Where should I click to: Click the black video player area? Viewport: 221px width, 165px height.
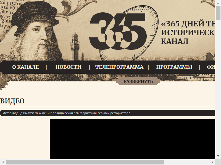pos(132,139)
